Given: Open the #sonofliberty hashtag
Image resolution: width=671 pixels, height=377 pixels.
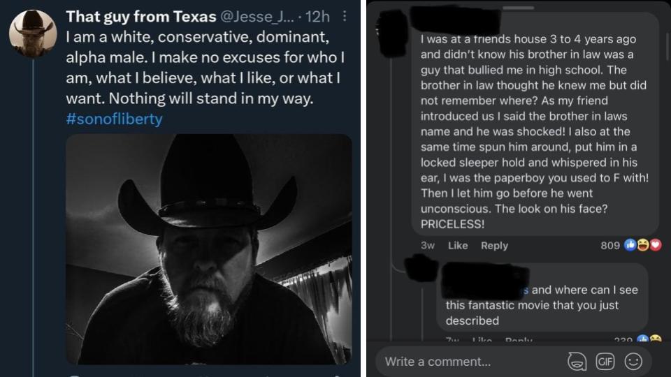Looking at the screenshot, I should point(113,119).
